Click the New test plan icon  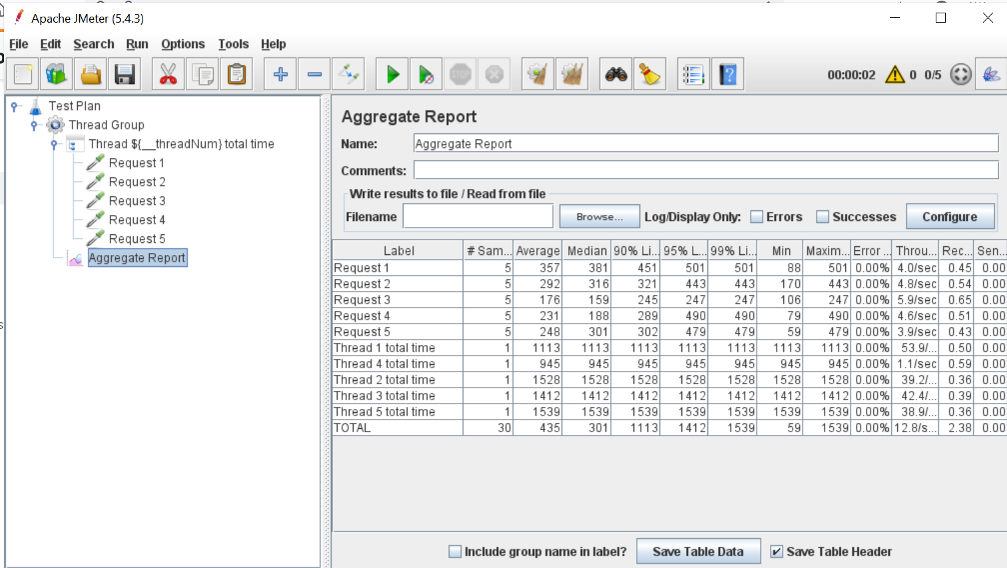coord(23,74)
